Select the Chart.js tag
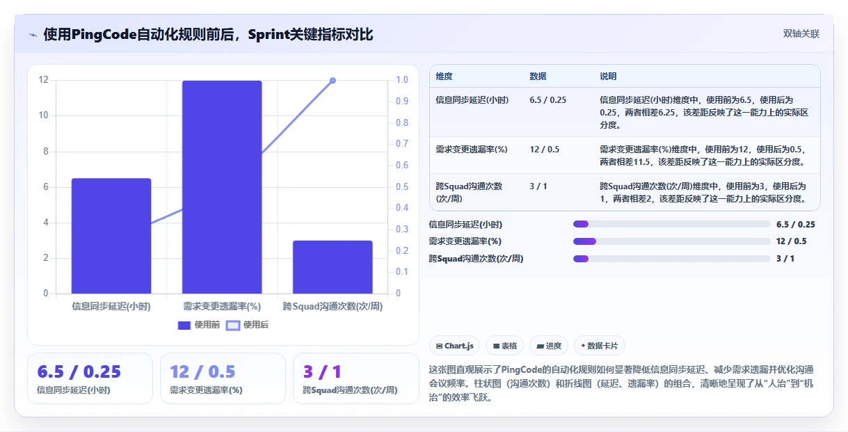 coord(454,346)
